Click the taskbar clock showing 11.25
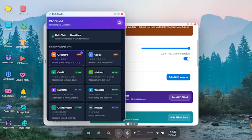 click(172, 133)
